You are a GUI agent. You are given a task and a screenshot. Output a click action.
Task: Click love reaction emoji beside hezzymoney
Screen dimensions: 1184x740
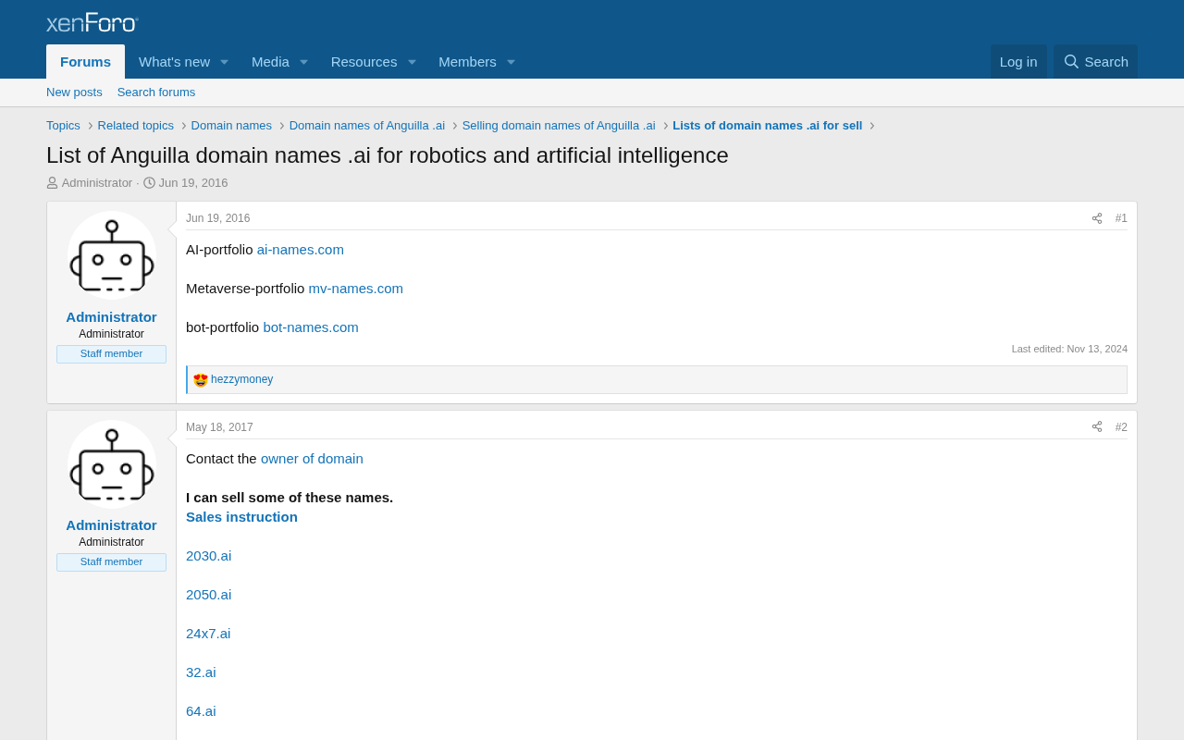pyautogui.click(x=201, y=380)
